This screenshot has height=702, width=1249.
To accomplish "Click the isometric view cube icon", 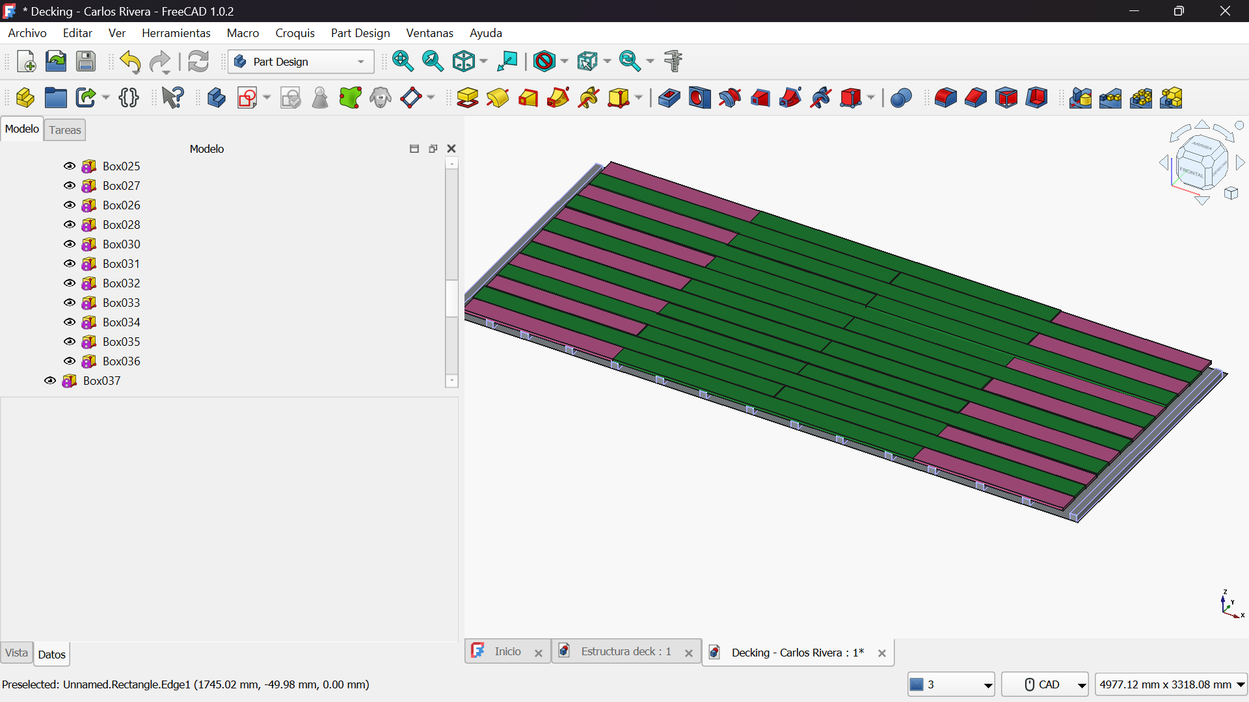I will coord(464,62).
